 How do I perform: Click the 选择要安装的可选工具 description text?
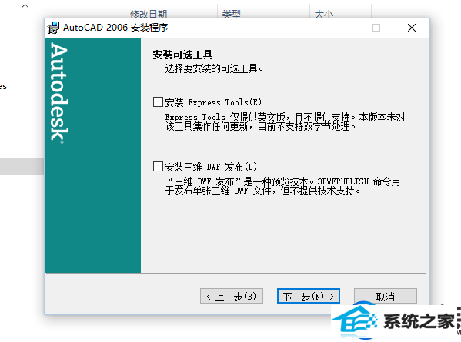coord(214,68)
